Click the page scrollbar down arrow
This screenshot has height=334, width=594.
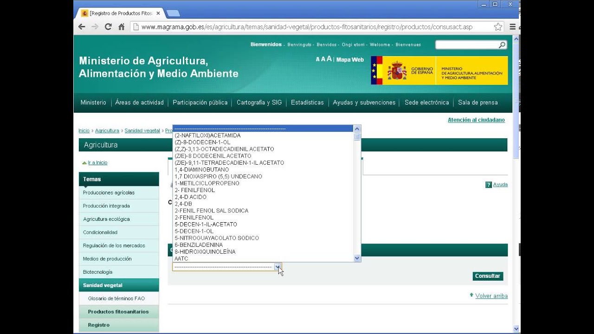coord(516,329)
